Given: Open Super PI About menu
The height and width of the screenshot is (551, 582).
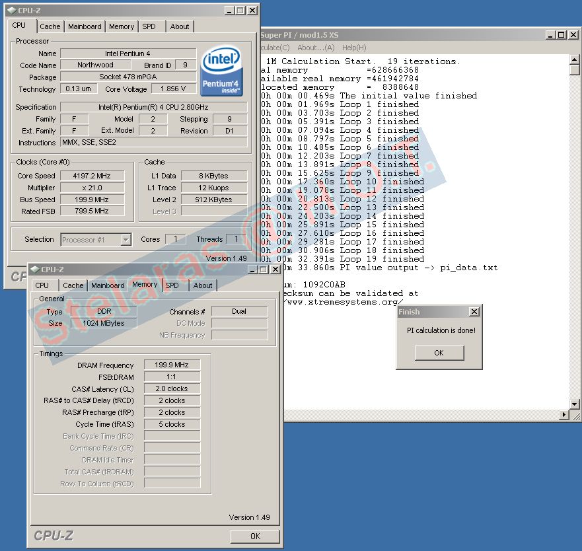Looking at the screenshot, I should coord(316,48).
